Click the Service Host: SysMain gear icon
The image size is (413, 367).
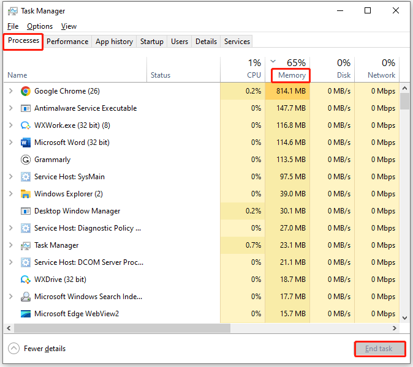click(26, 177)
